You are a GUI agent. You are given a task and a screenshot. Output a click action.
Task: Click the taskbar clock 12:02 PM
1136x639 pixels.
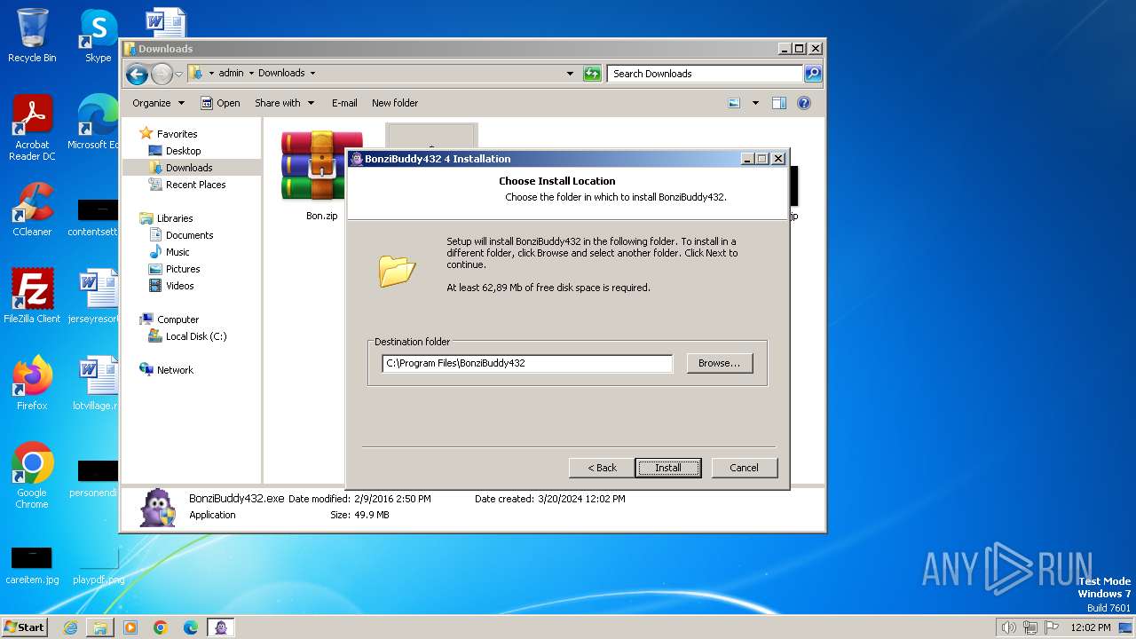tap(1091, 627)
